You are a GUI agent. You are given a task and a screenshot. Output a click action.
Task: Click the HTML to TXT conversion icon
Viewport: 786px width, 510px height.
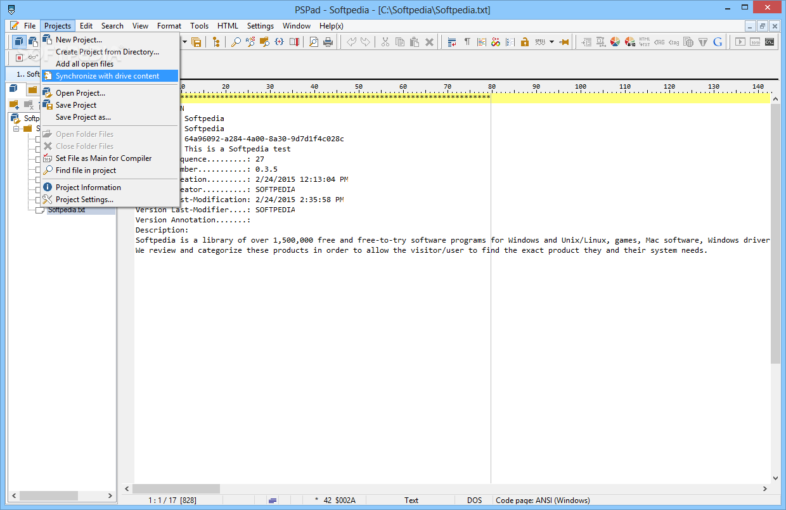[x=645, y=42]
